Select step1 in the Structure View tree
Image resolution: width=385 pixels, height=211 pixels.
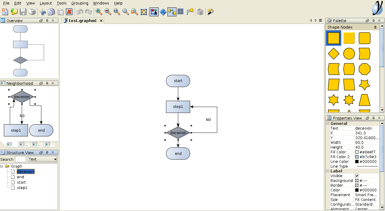22,188
